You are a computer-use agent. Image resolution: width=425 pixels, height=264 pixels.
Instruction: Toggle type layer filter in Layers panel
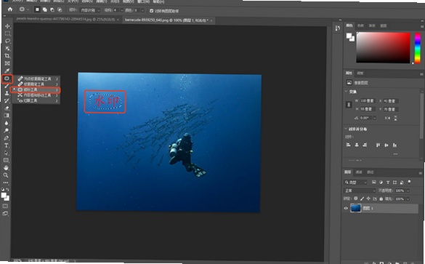(x=388, y=183)
